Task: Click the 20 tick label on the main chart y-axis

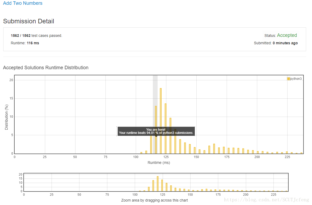Action: tap(11, 80)
